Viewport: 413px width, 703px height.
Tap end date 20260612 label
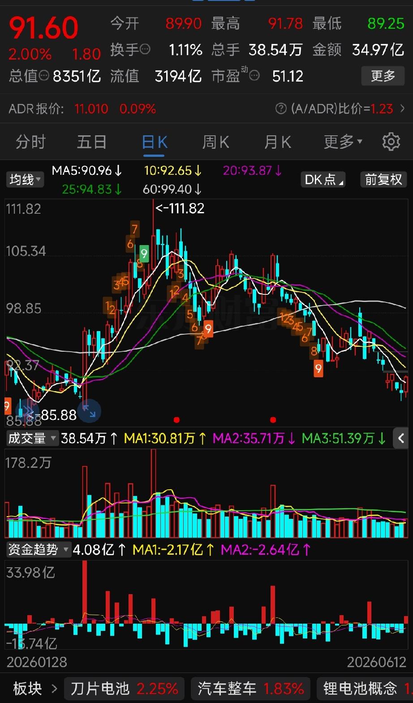pyautogui.click(x=377, y=662)
